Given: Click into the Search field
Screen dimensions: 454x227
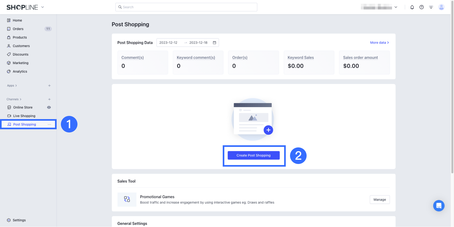Looking at the screenshot, I should pos(186,7).
